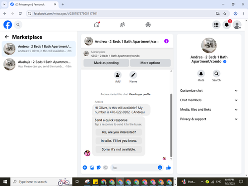The image size is (248, 186).
Task: Send quick reply In talks. I'll let you know.
Action: point(119,141)
